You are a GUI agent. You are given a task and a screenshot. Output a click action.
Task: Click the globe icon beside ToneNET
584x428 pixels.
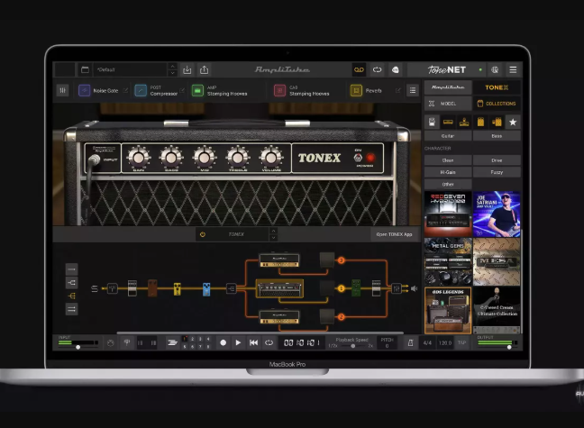[495, 69]
